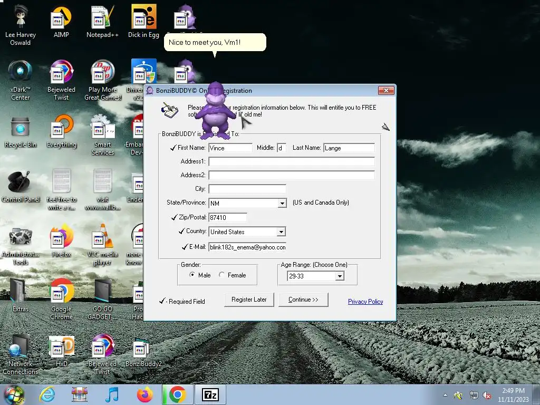Launch the Everything search shortcut
This screenshot has width=540, height=405.
coord(61,132)
